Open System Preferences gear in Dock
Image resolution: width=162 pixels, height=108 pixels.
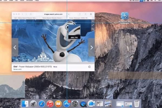75,104
